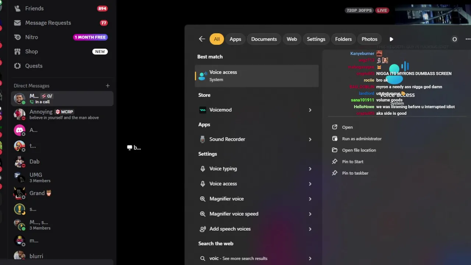Expand Sound Recorder result chevron
Screen dimensions: 471x265
310,139
